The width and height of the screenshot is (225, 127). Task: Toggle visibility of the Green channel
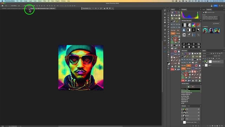pyautogui.click(x=182, y=116)
